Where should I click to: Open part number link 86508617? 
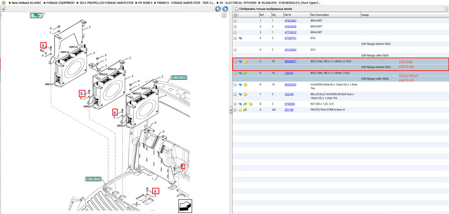coord(290,61)
